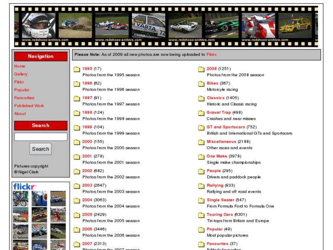This screenshot has height=250, width=333.
Task: Open the Miscellaneous gallery link
Action: pos(222,142)
